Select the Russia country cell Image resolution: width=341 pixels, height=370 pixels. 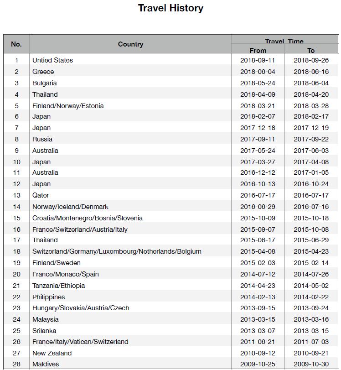point(42,139)
